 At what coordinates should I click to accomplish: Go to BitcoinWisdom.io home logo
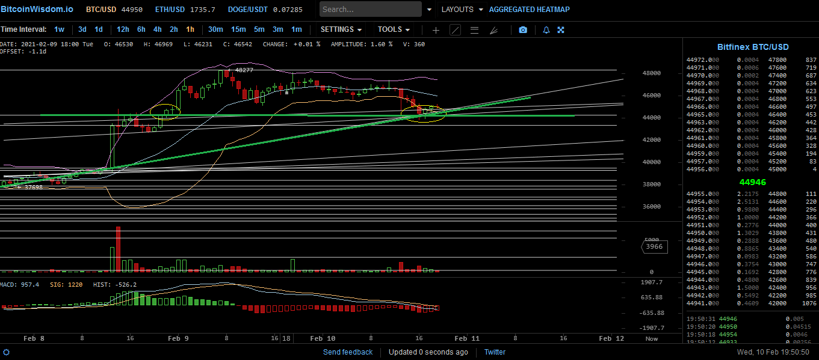(37, 10)
